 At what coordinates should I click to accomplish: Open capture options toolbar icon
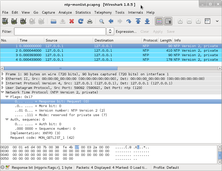[14, 21]
